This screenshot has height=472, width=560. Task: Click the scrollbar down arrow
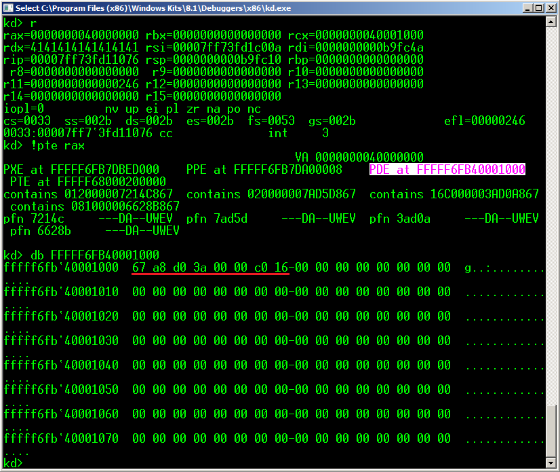point(551,463)
